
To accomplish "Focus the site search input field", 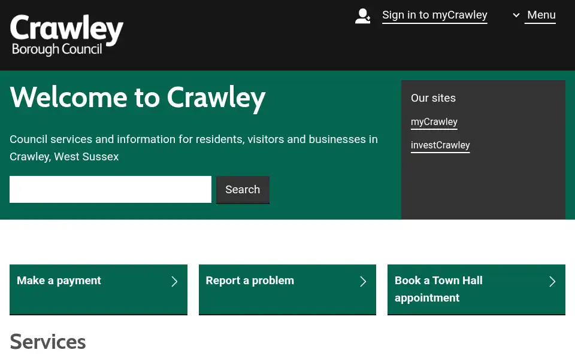I will tap(110, 190).
